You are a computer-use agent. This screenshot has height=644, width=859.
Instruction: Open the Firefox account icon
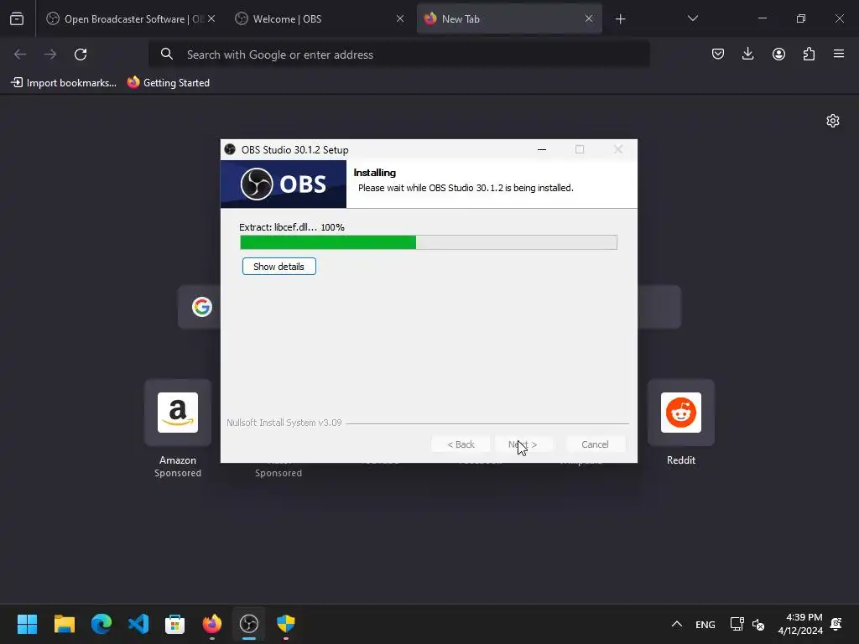tap(778, 54)
